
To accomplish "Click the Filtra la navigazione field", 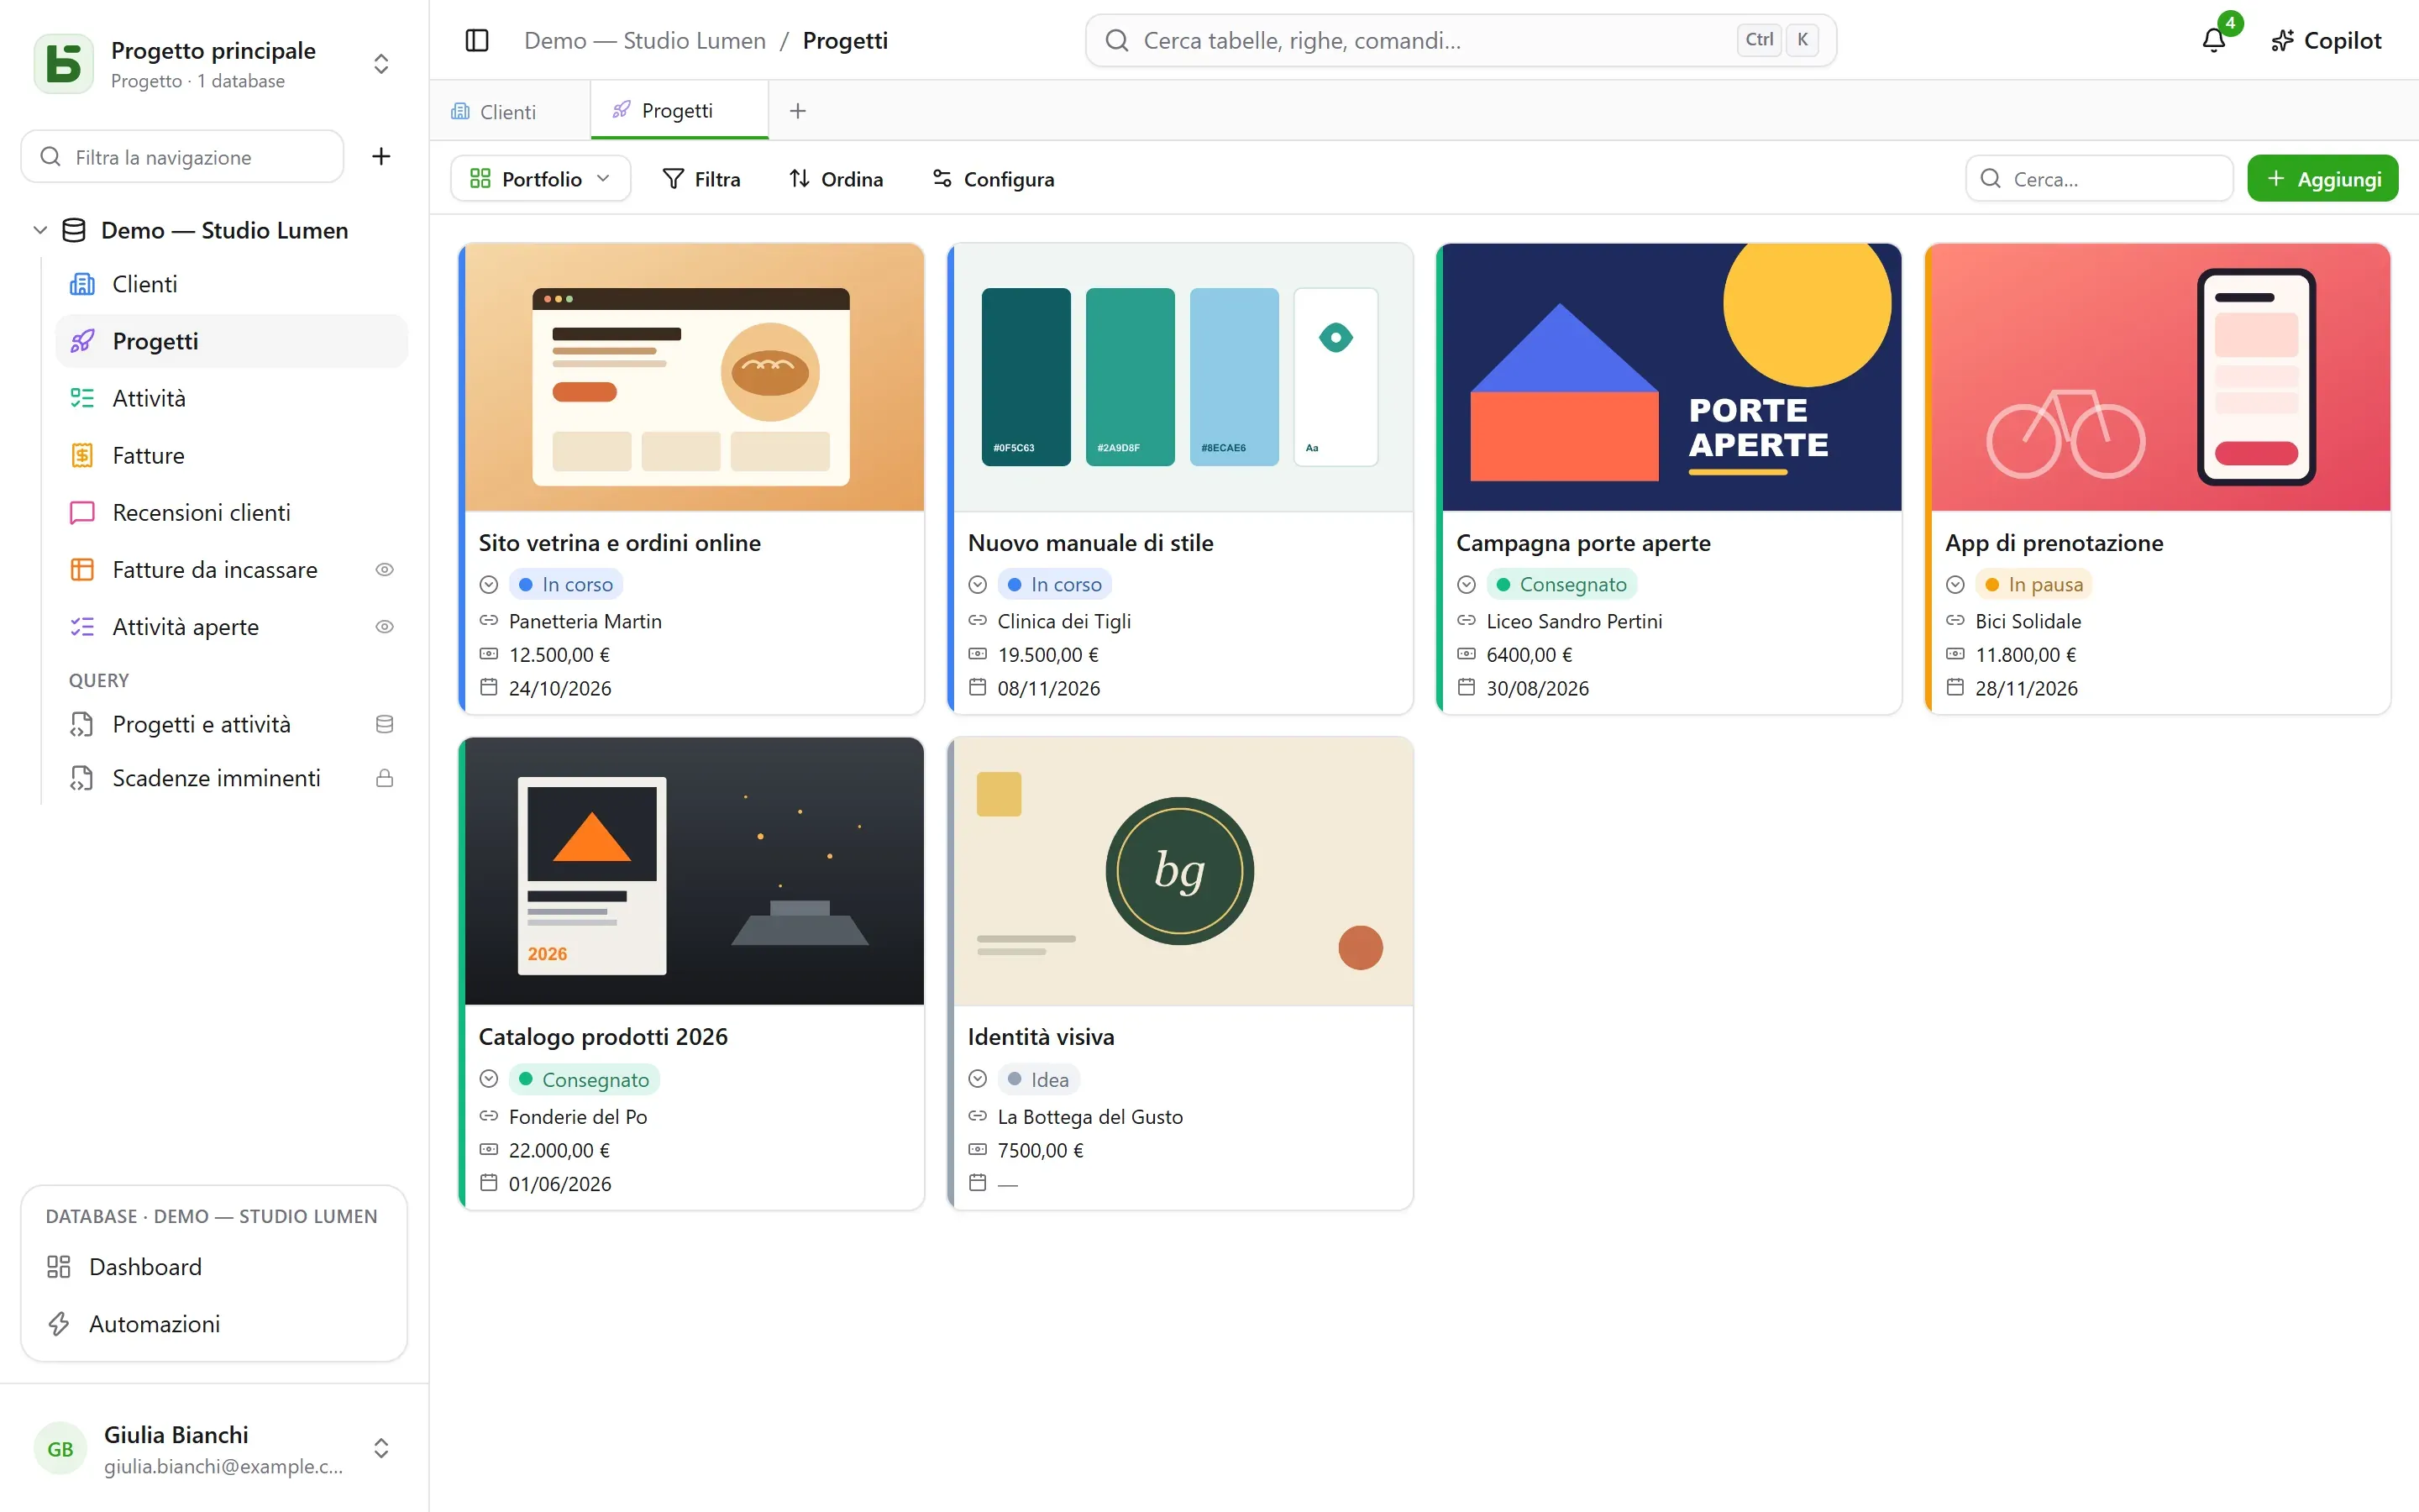I will click(182, 156).
